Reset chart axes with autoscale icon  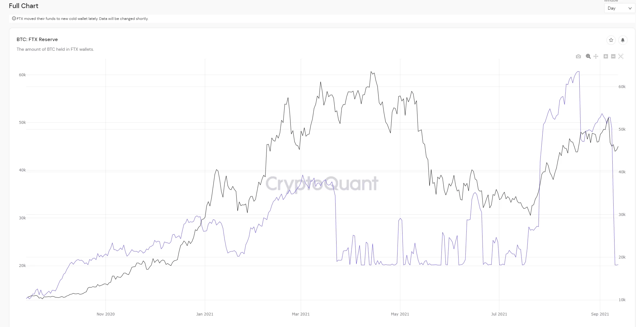pos(621,56)
